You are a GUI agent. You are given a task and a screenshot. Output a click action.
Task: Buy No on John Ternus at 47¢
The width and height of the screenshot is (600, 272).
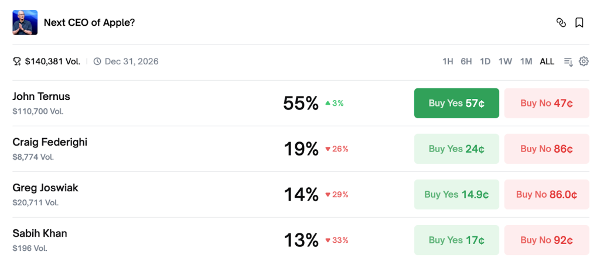(x=547, y=103)
